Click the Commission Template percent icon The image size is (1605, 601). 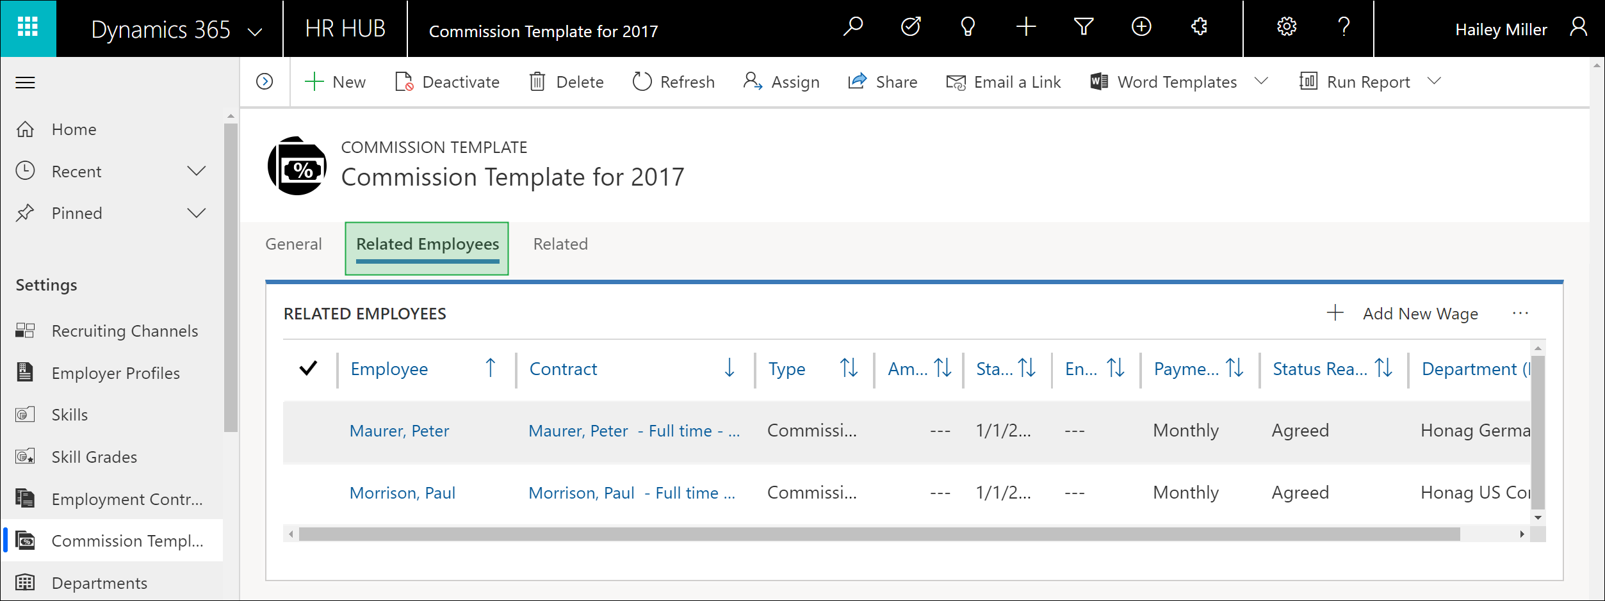click(297, 166)
